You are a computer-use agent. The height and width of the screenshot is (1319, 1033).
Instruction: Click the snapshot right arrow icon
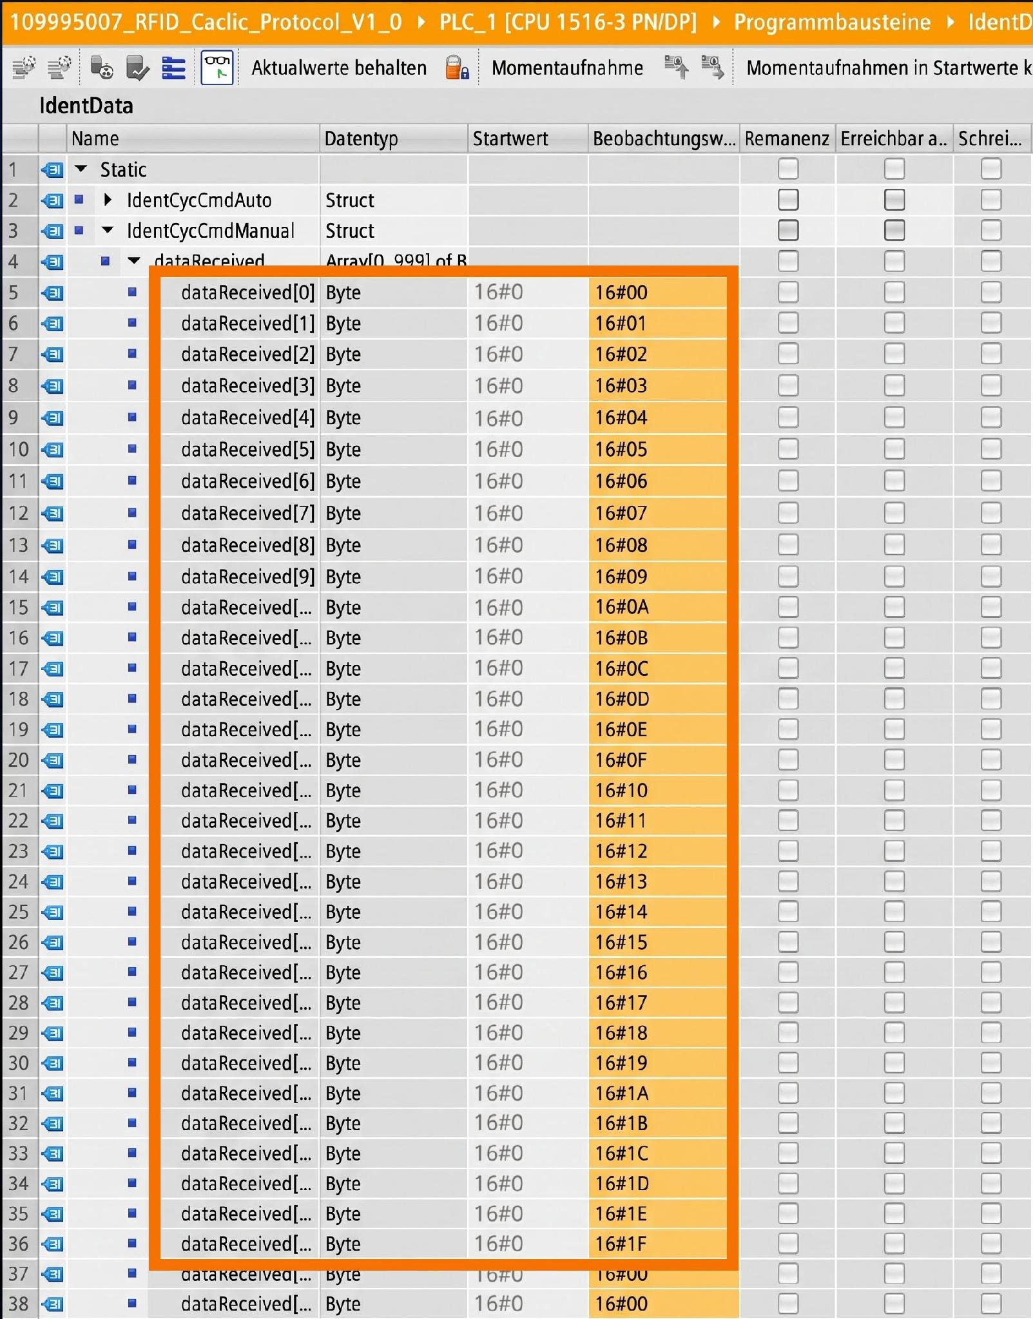(x=712, y=67)
